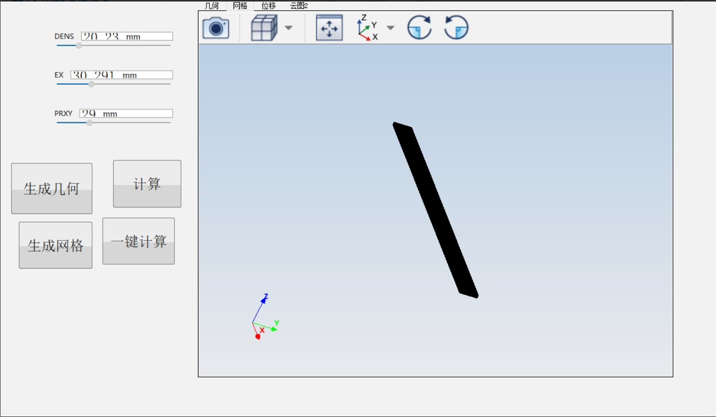The width and height of the screenshot is (716, 417).
Task: Switch to the 位移 tab
Action: (269, 6)
